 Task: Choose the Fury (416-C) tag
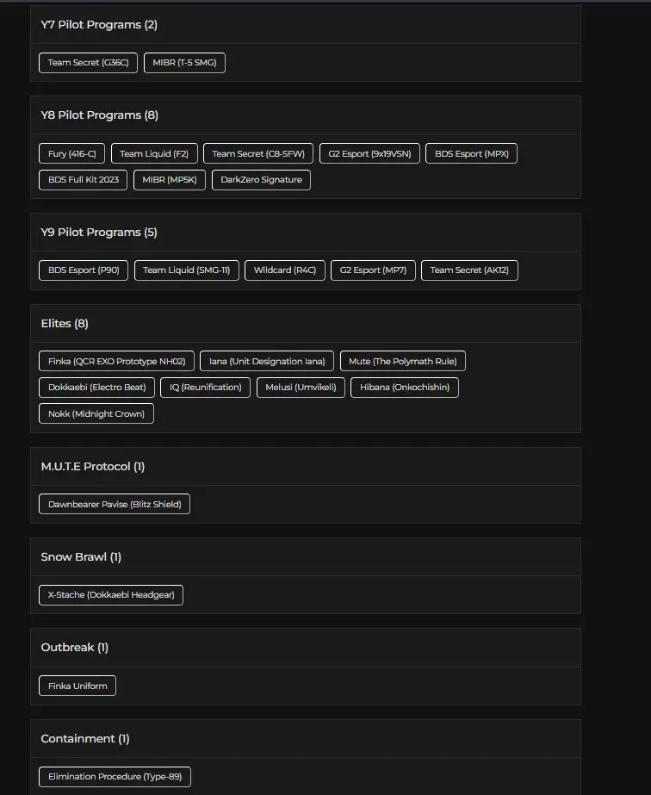tap(71, 154)
